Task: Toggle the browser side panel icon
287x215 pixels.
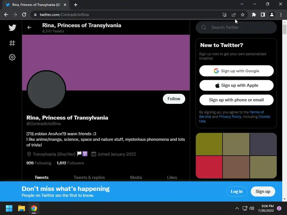Action: tap(263, 15)
